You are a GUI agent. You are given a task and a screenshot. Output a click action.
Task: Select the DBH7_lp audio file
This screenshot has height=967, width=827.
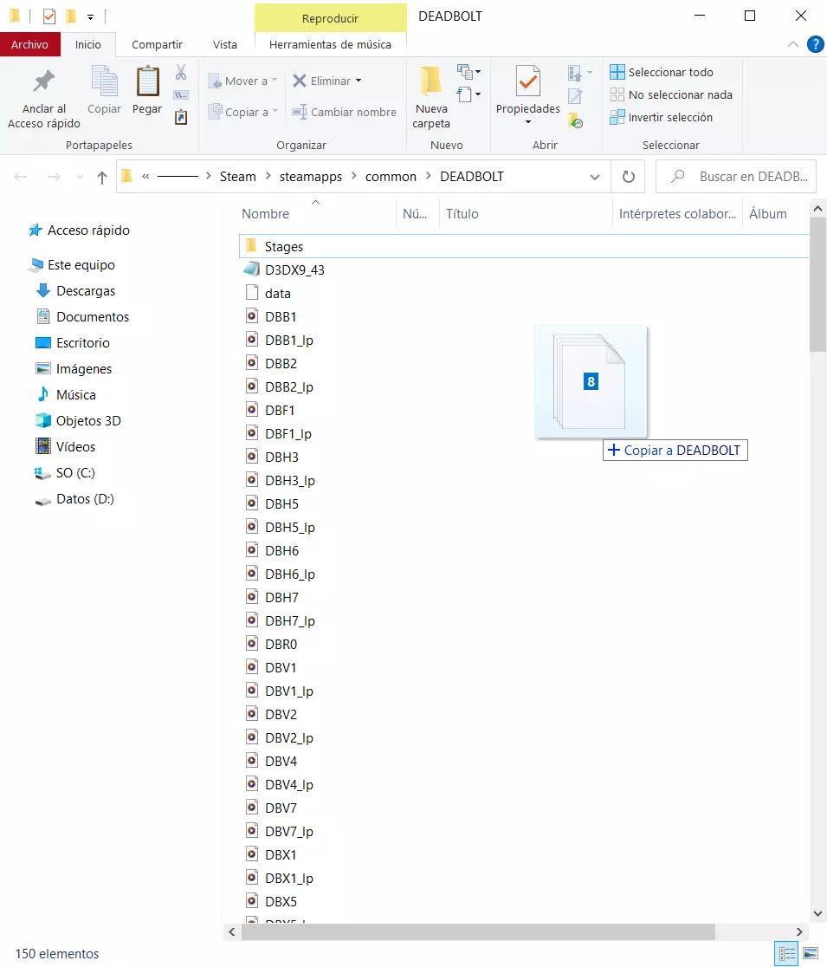click(281, 621)
